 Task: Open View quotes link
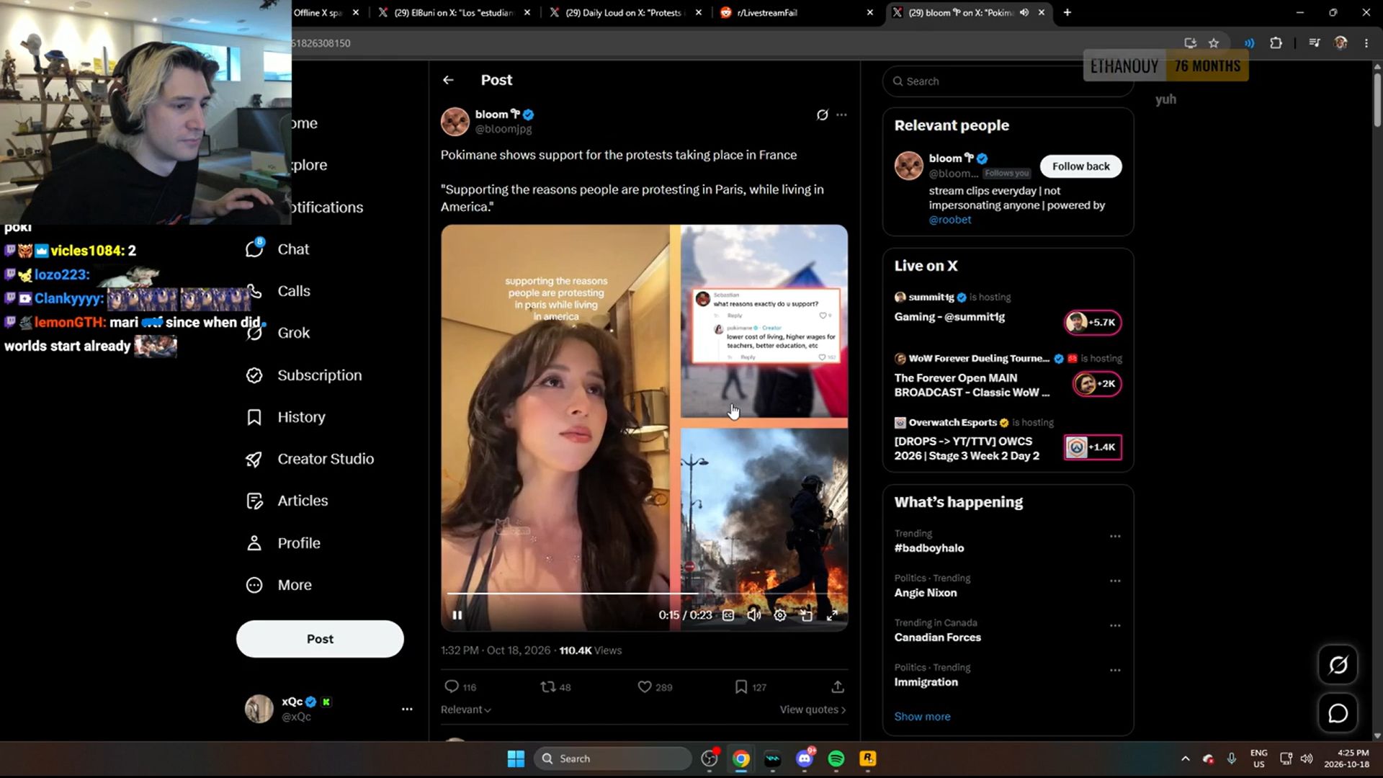[813, 710]
